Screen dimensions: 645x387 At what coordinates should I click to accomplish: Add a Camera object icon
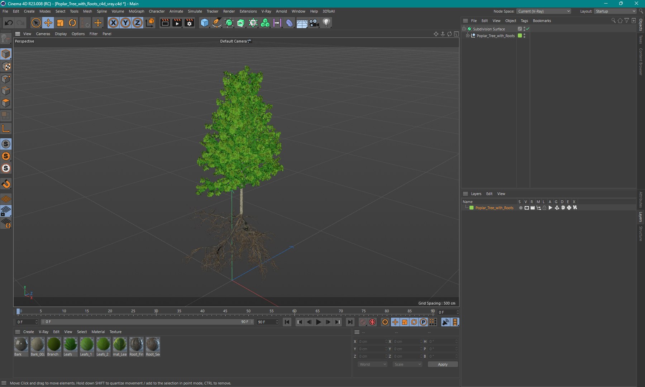coord(314,23)
